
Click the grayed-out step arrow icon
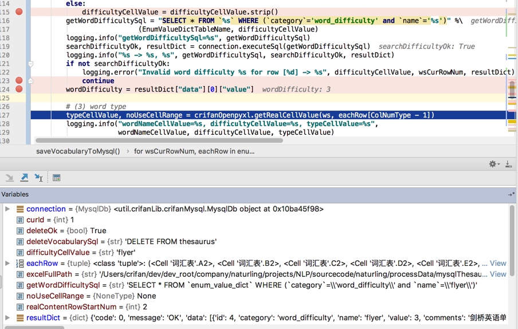click(10, 178)
